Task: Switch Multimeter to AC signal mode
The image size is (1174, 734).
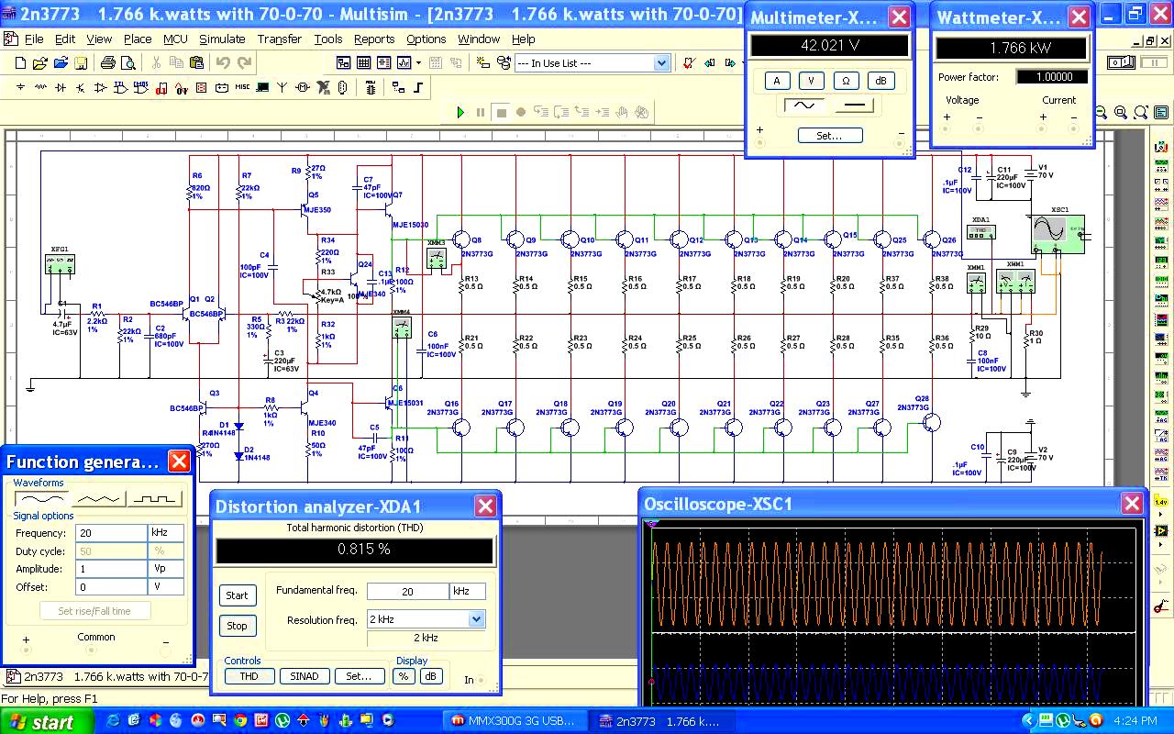Action: [803, 106]
